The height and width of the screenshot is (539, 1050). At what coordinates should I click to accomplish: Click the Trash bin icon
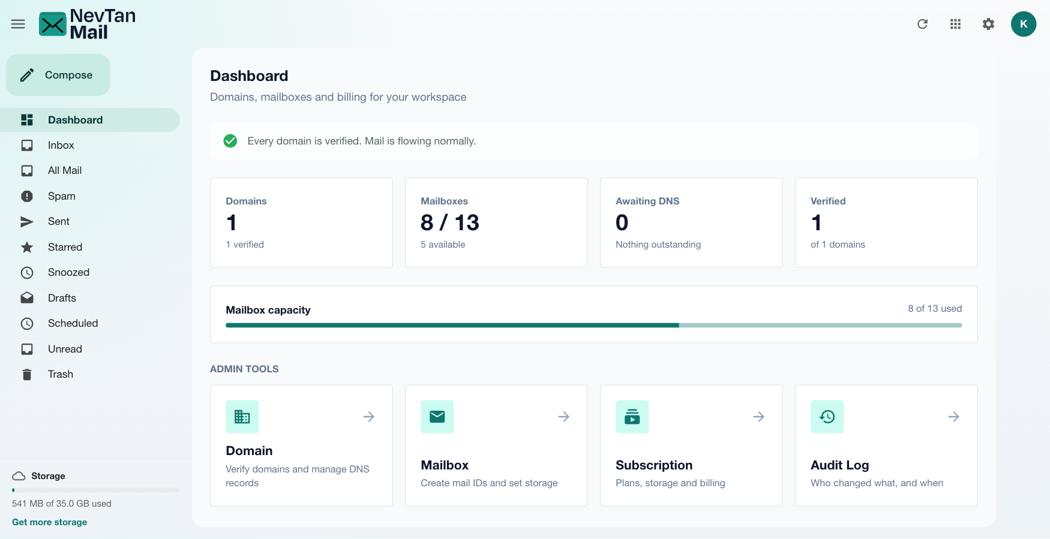[27, 375]
